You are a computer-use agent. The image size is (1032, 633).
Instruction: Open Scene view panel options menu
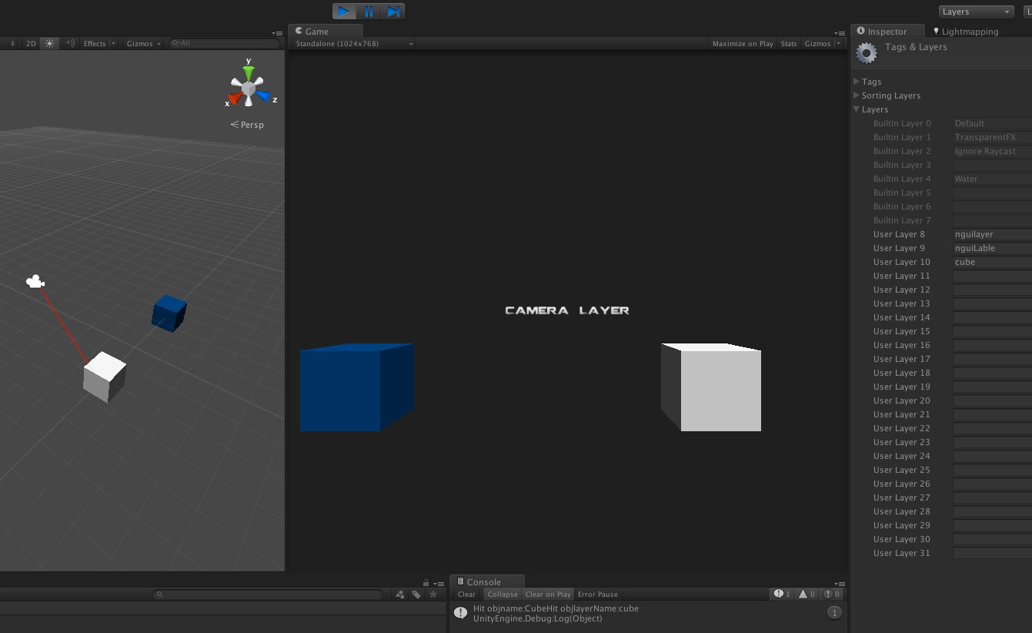tap(277, 33)
